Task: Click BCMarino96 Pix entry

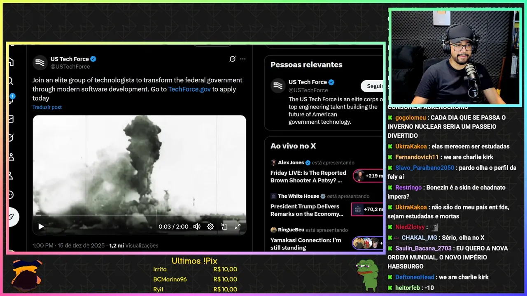Action: [195, 279]
